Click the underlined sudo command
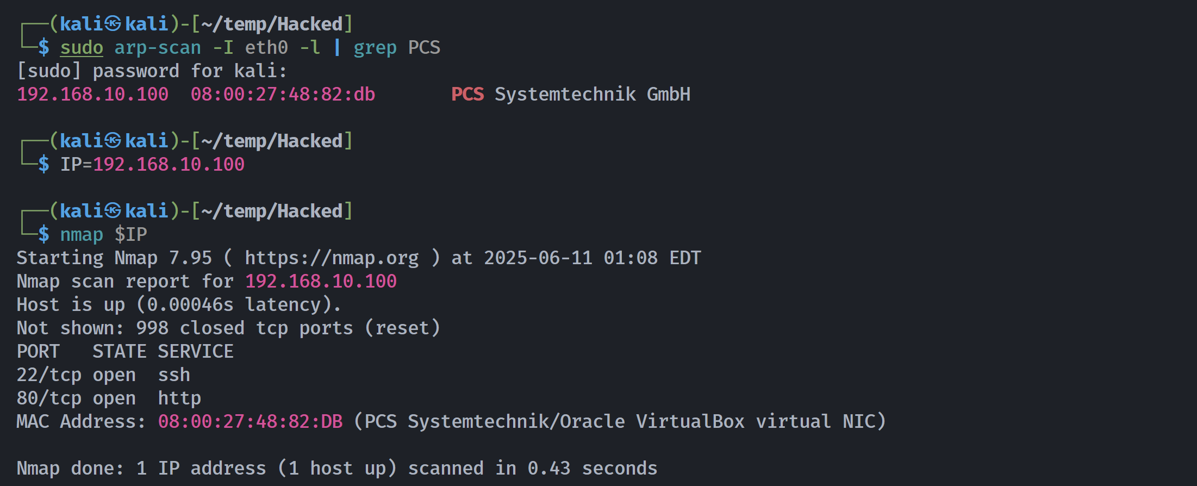 82,47
